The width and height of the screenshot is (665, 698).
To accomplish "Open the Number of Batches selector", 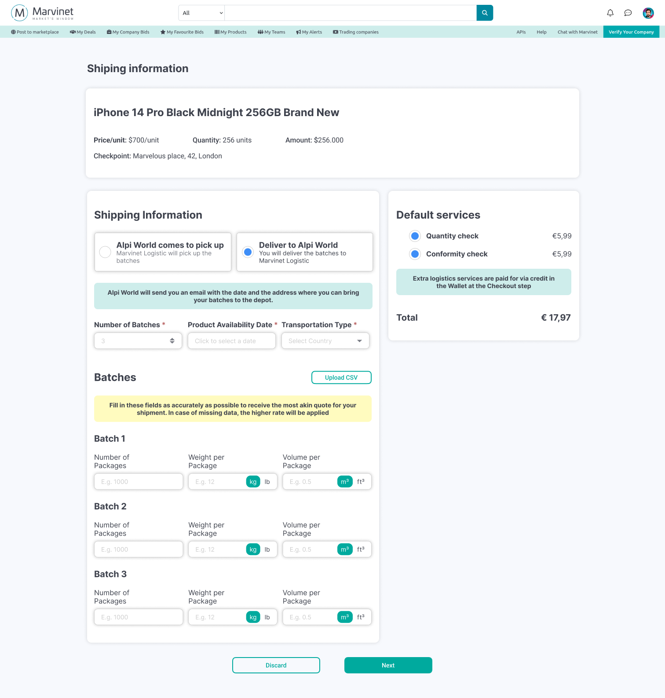I will (x=138, y=341).
